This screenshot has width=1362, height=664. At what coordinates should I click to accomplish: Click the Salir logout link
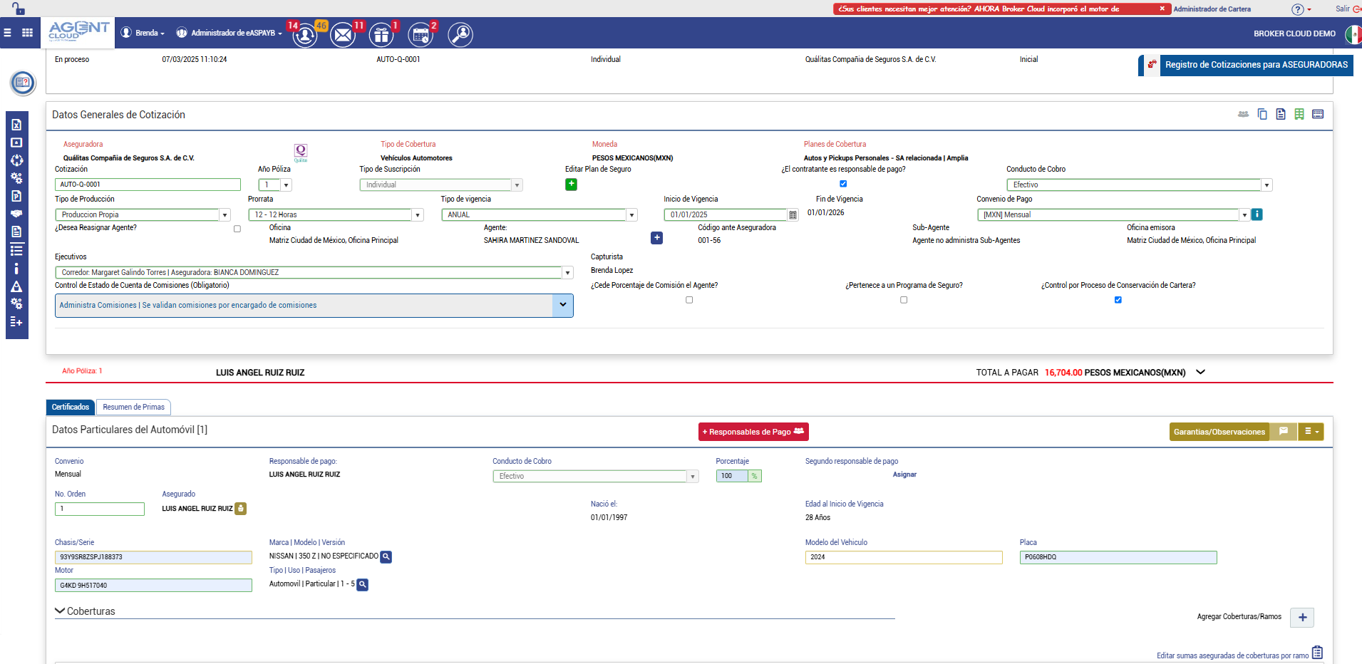[1347, 9]
